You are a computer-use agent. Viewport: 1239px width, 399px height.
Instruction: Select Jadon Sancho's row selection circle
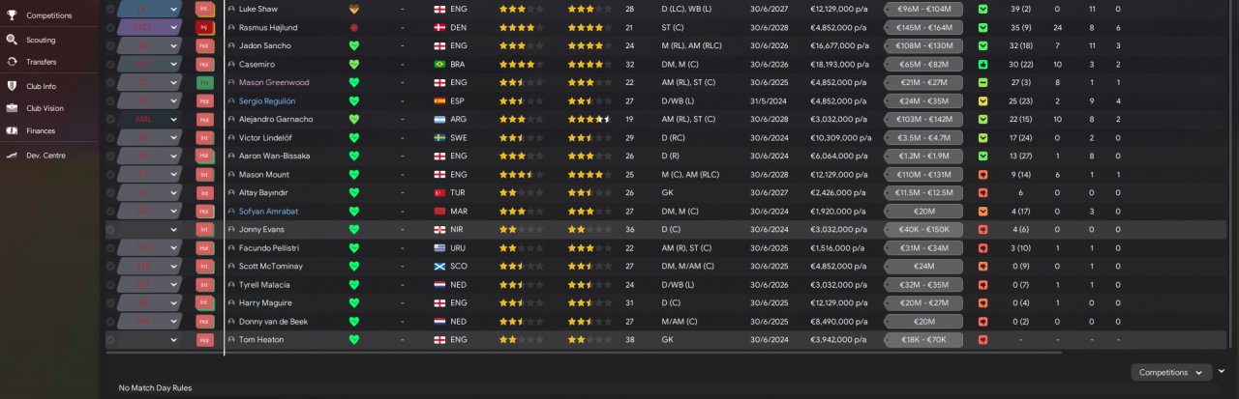pos(110,45)
